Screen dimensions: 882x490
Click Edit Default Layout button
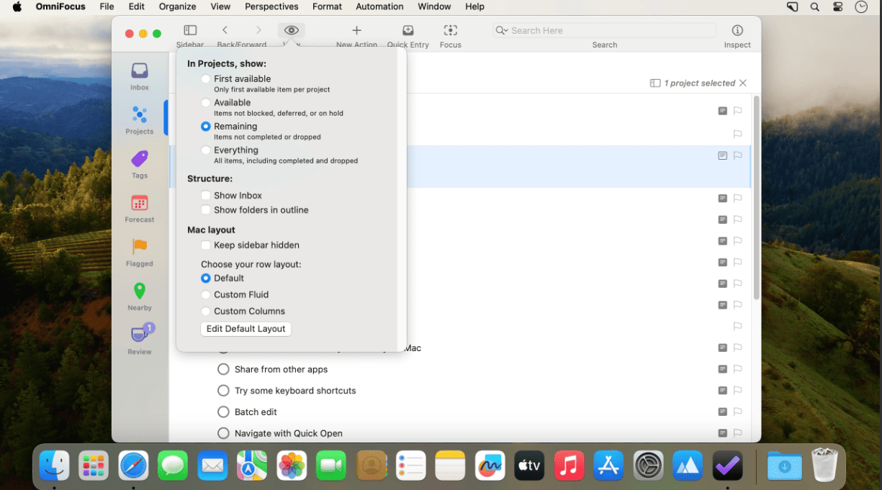[x=246, y=329]
